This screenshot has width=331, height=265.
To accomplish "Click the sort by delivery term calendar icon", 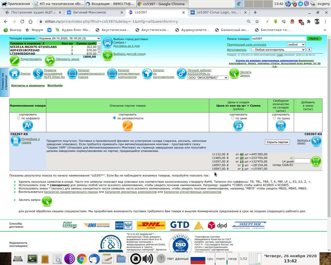I will point(281,126).
